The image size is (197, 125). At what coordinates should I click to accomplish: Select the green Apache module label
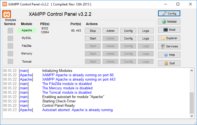pos(27,30)
